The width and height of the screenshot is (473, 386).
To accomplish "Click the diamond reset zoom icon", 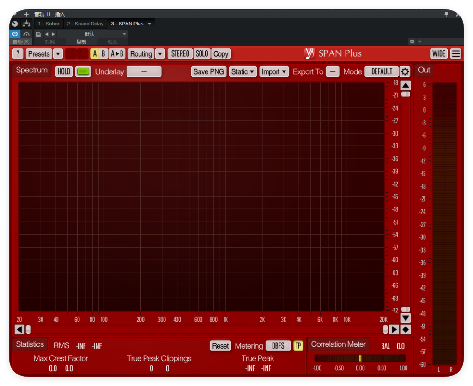I will click(x=406, y=329).
